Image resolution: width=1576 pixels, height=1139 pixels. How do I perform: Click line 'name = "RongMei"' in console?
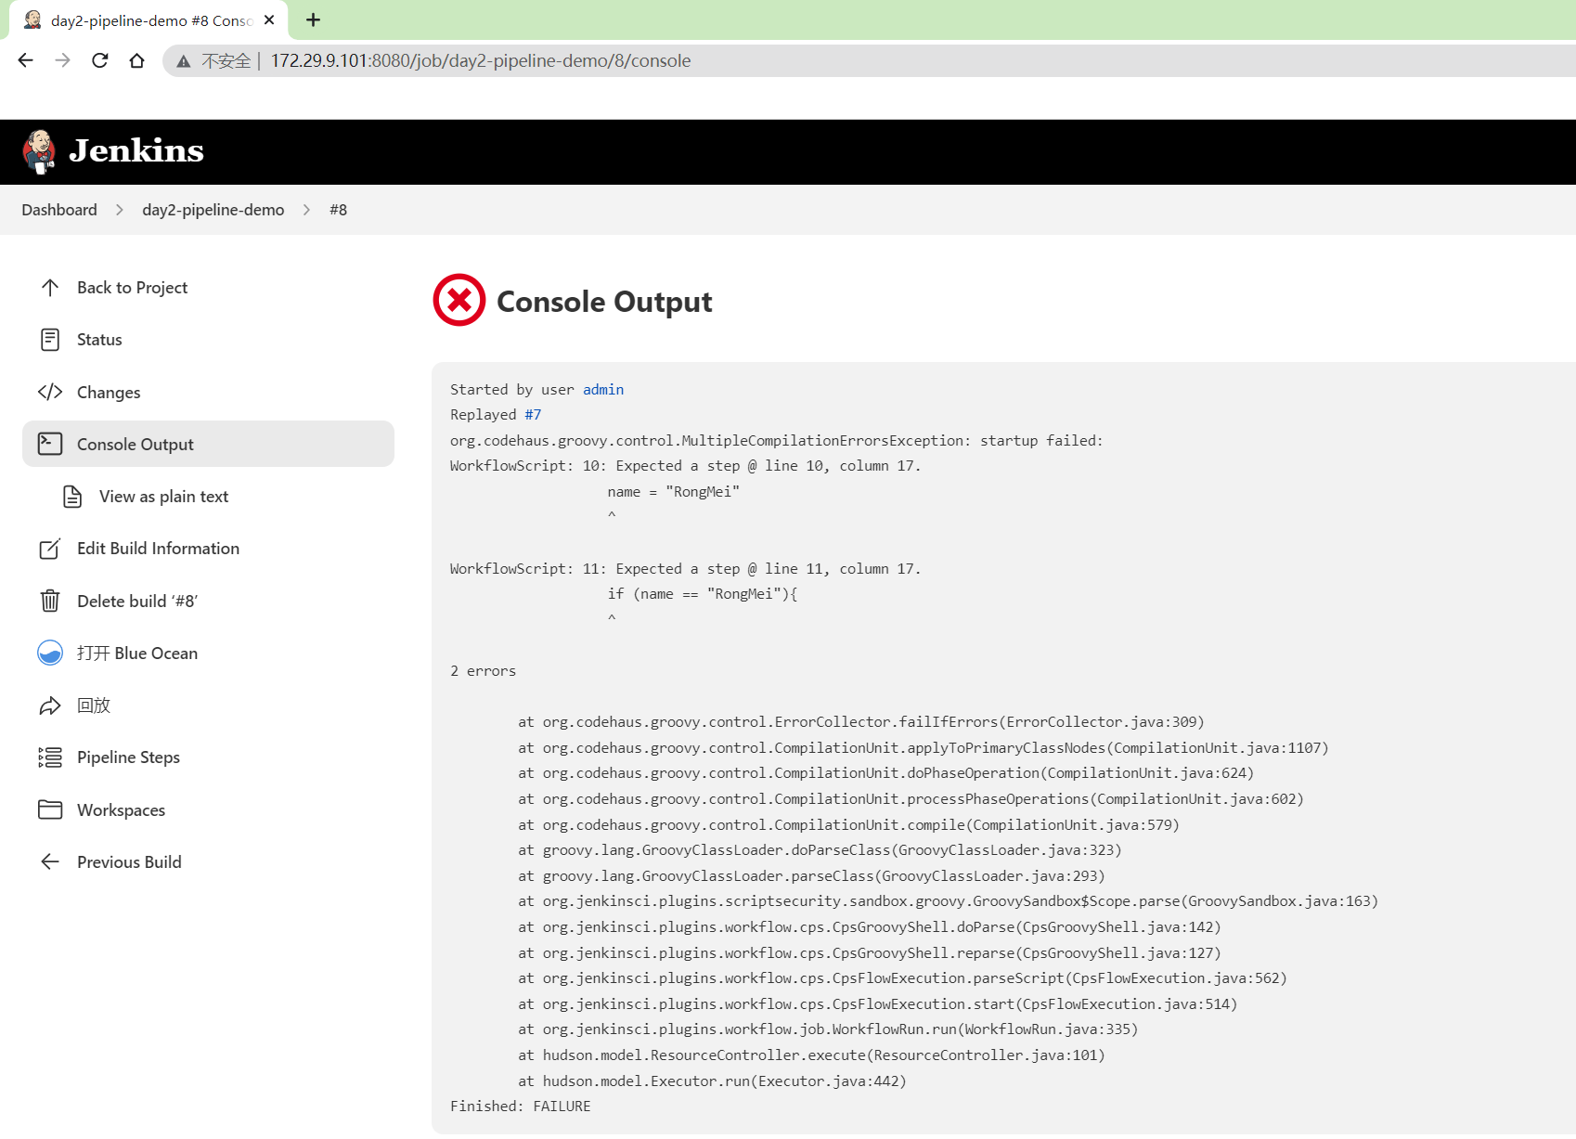coord(674,492)
